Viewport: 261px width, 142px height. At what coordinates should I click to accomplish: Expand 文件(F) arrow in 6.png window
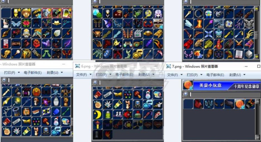pyautogui.click(x=90, y=74)
